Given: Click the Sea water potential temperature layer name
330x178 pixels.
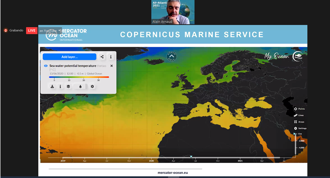Looking at the screenshot, I should (73, 66).
